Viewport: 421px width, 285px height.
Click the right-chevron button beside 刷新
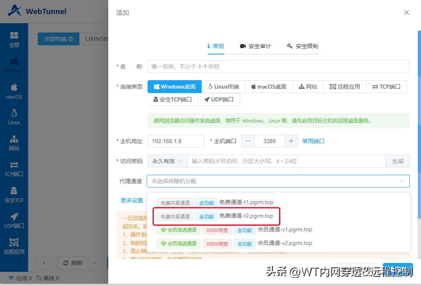tap(44, 263)
